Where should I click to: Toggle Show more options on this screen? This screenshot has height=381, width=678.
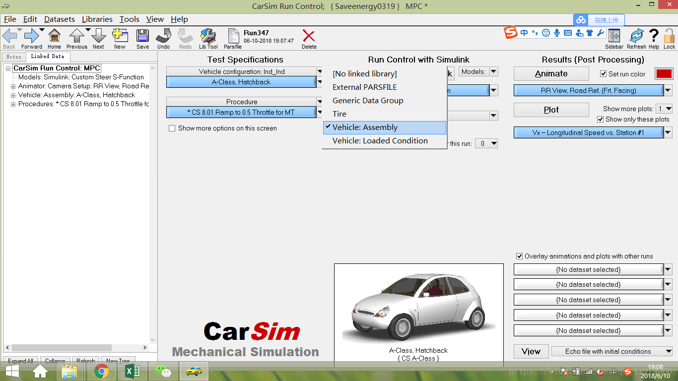pos(172,128)
